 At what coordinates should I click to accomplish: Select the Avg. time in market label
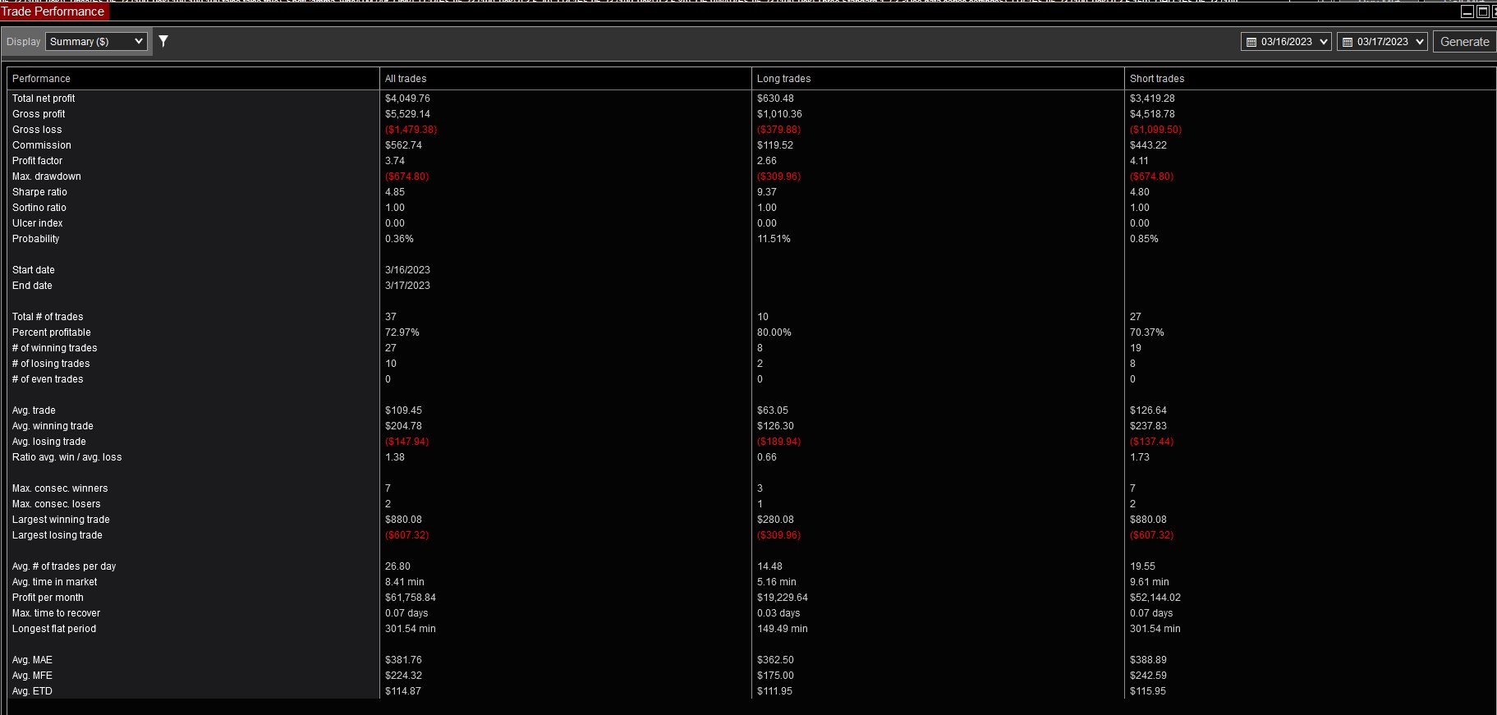coord(55,582)
